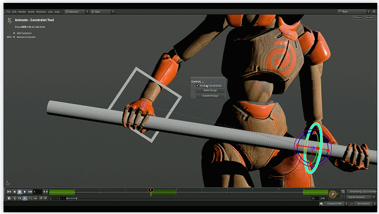Click the keys pending channels status
Viewport: 379px width, 214px height.
361,192
